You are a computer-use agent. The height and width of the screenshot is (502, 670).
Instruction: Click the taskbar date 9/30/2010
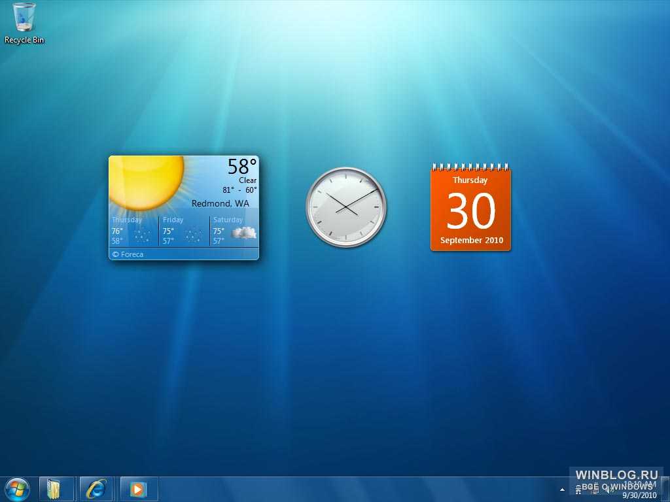pos(639,495)
